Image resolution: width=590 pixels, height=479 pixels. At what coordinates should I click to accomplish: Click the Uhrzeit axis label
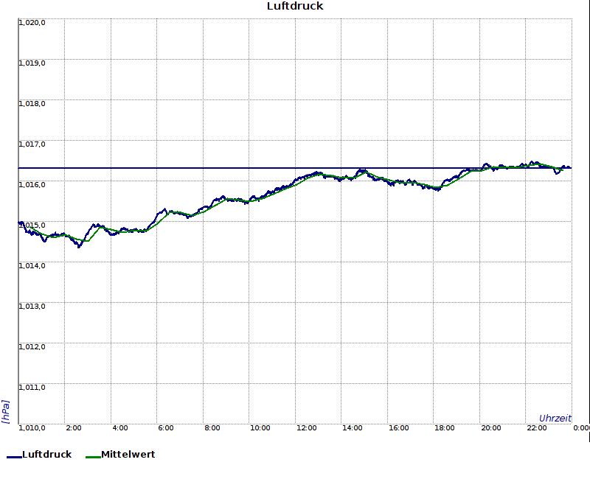[555, 419]
